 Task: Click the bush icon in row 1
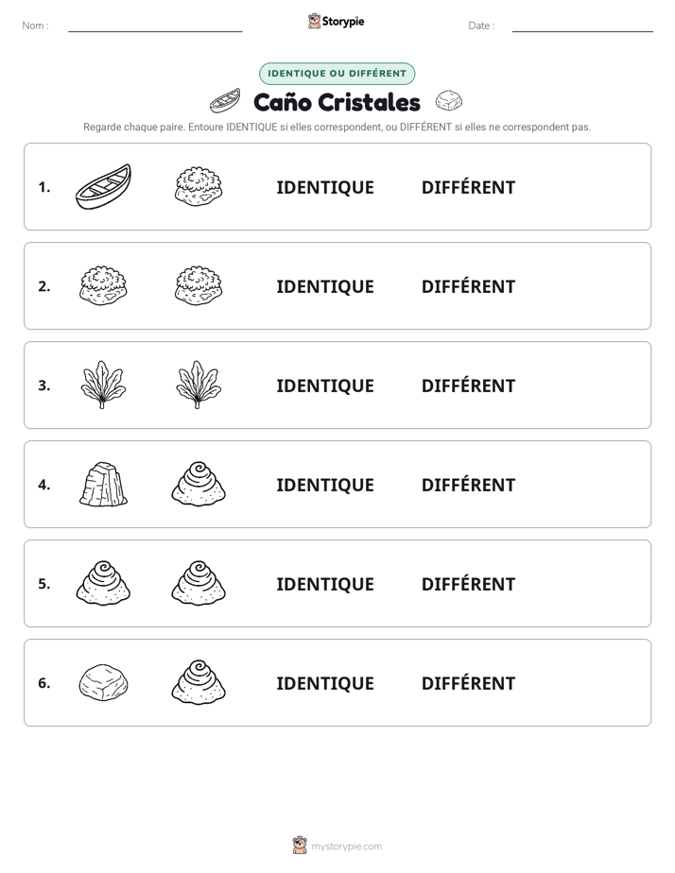pos(199,186)
